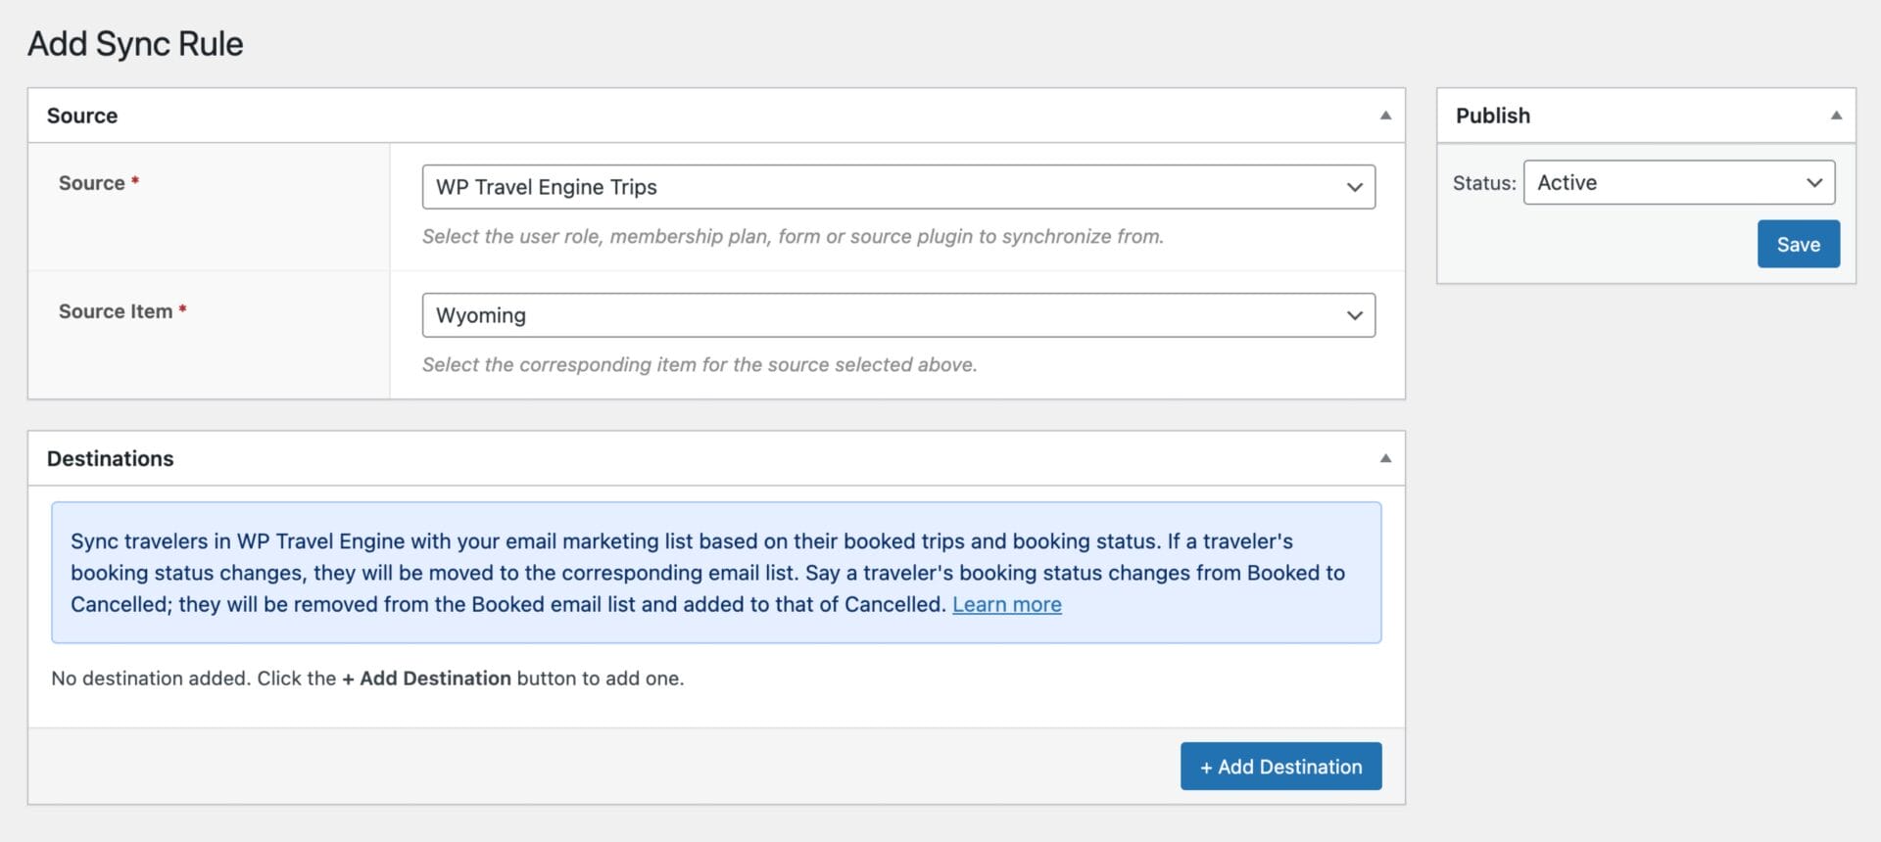
Task: Click the Save button in Publish
Action: point(1799,244)
